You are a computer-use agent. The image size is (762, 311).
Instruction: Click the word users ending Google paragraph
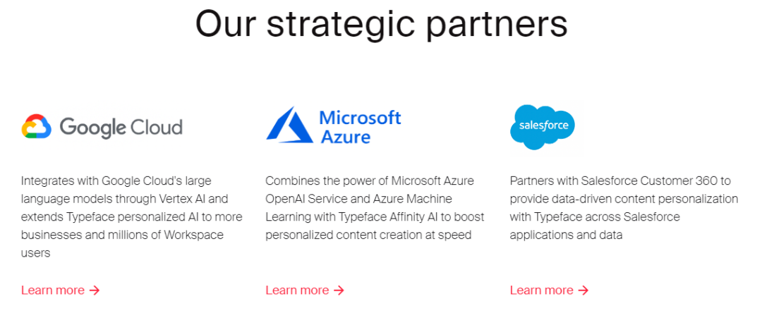36,254
